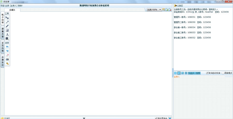Open the 比例 100% zoom dropdown
233x119 pixels.
tap(154, 10)
